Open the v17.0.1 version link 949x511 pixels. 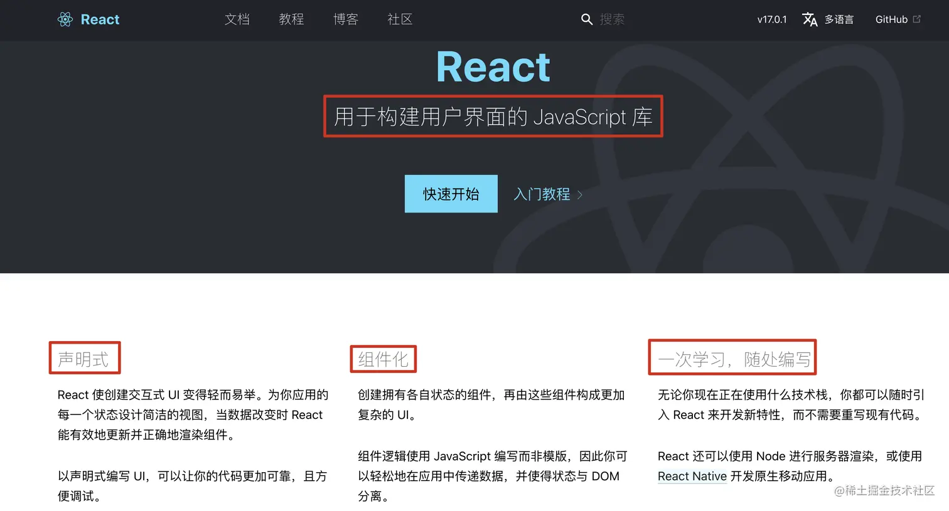(772, 19)
